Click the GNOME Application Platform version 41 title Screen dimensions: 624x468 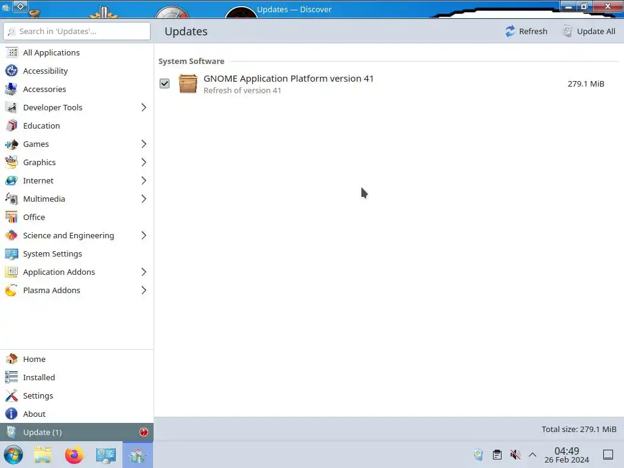(x=288, y=79)
